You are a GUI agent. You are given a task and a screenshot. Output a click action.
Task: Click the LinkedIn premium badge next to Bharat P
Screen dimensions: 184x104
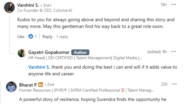tap(41, 84)
